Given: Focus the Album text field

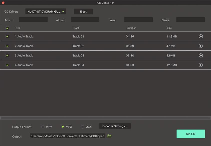Looking at the screenshot, I should pos(85,20).
